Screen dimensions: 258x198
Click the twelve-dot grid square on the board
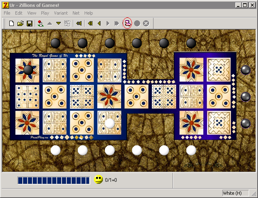[27, 97]
